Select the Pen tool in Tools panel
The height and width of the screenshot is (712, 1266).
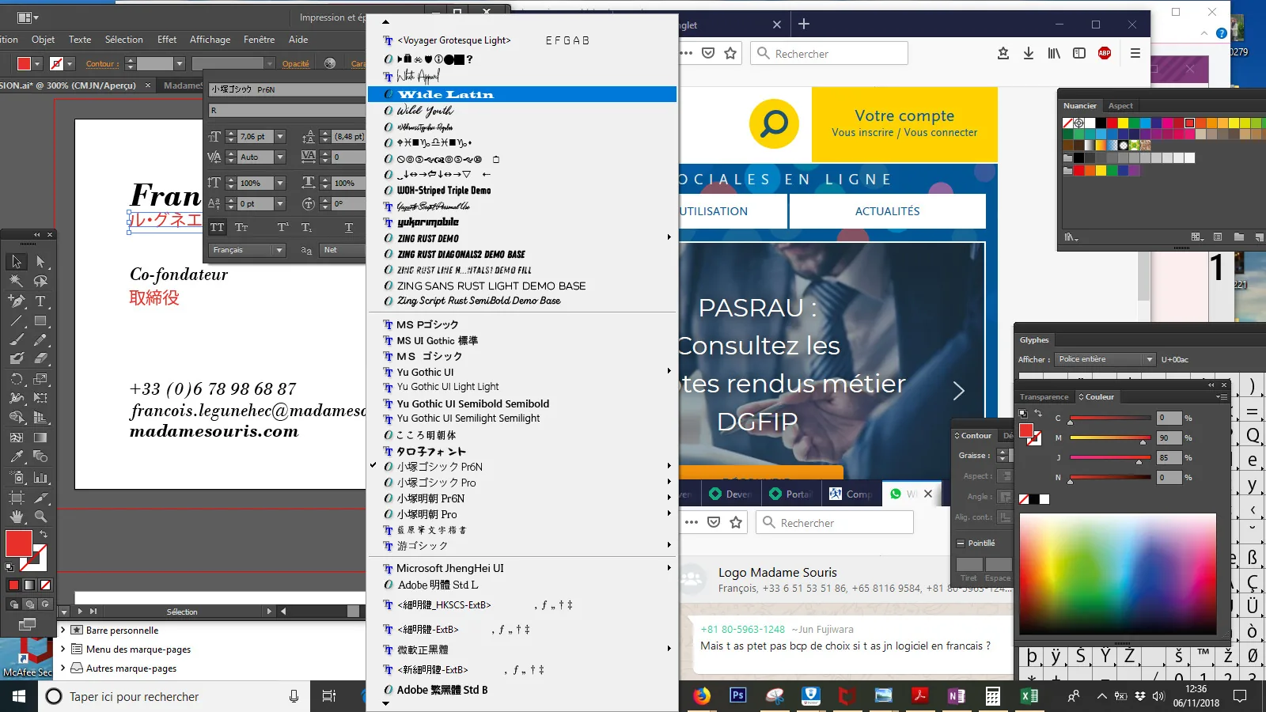coord(16,301)
